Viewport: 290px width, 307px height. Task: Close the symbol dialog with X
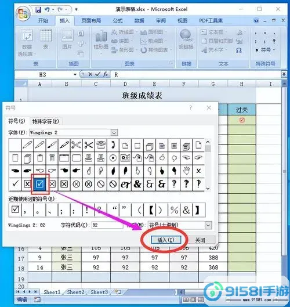tap(209, 108)
